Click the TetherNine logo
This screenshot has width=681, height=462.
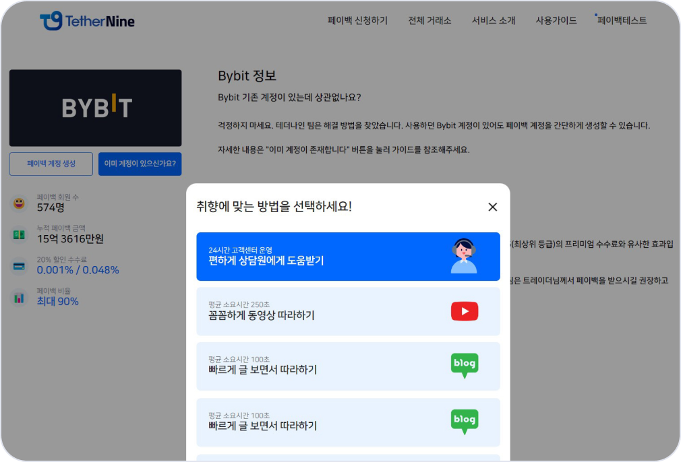tap(87, 21)
